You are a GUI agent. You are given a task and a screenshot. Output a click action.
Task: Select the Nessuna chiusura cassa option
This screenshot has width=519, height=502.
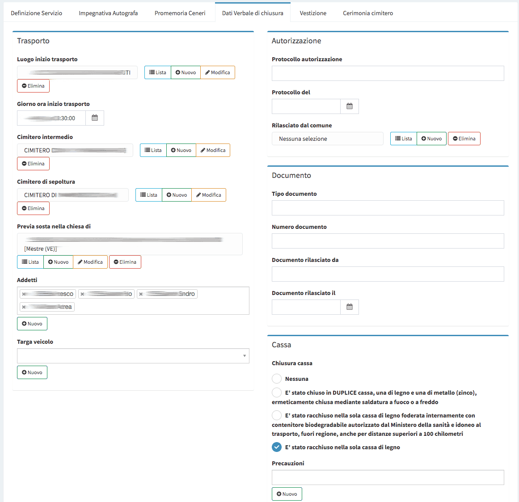(277, 379)
